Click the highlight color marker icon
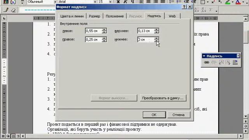Screen dimensions: 249x140 (x=228, y=2)
